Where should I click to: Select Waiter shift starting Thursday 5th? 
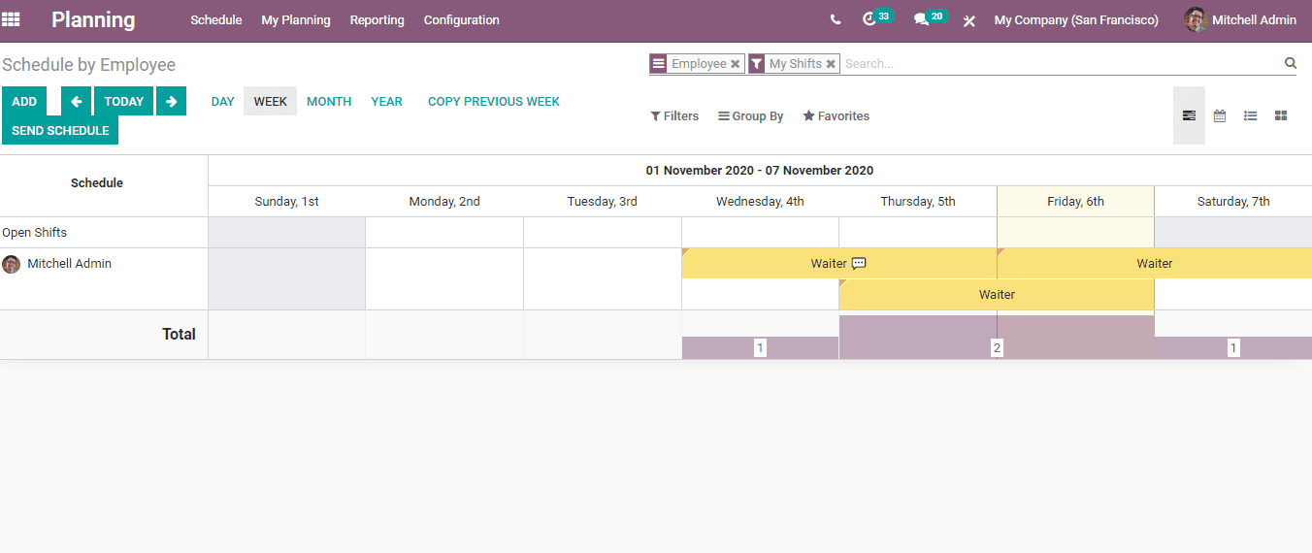[997, 294]
